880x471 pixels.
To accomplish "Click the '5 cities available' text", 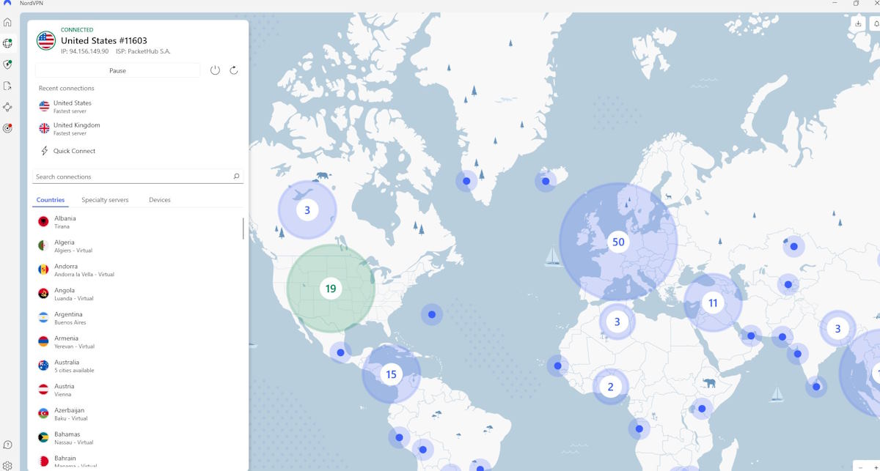I will point(74,371).
